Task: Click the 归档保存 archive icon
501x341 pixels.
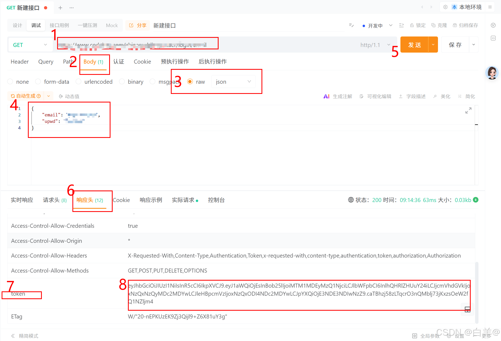Action: 455,25
